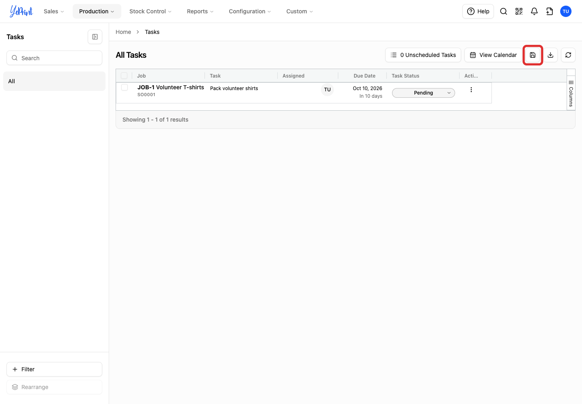Click the All Tasks heading
Screen dimensions: 582x404
[x=131, y=55]
